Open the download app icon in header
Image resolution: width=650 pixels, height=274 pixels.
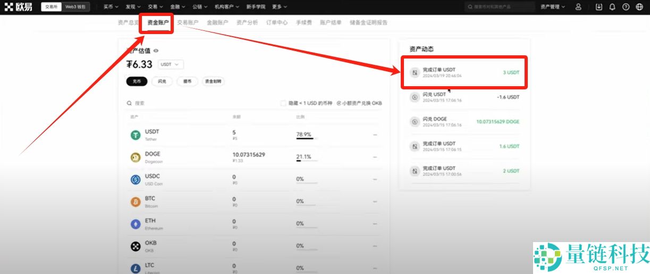[x=599, y=7]
